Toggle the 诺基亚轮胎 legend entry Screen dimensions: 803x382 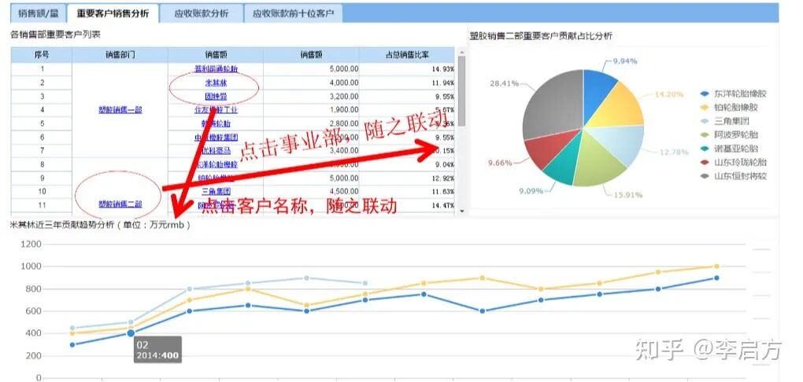coord(729,149)
